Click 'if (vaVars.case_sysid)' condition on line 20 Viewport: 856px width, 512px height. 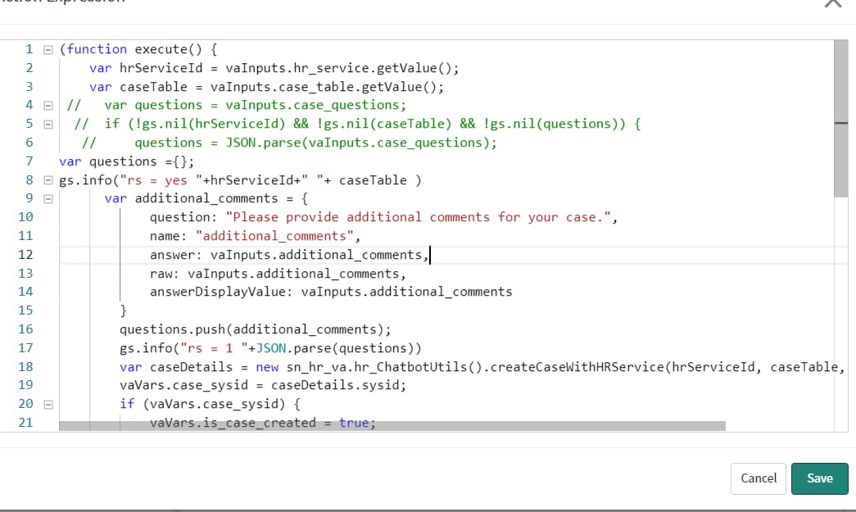point(202,404)
